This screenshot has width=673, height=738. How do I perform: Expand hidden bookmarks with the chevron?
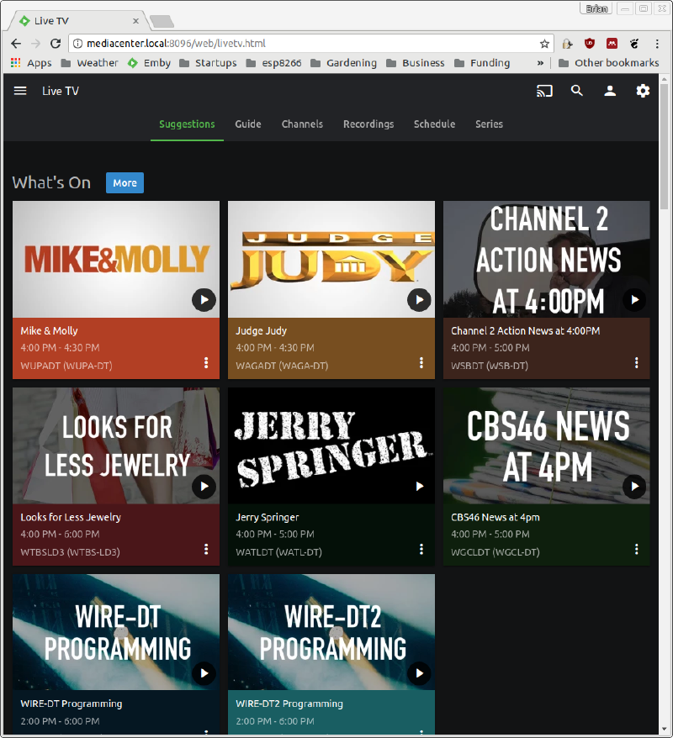point(540,62)
